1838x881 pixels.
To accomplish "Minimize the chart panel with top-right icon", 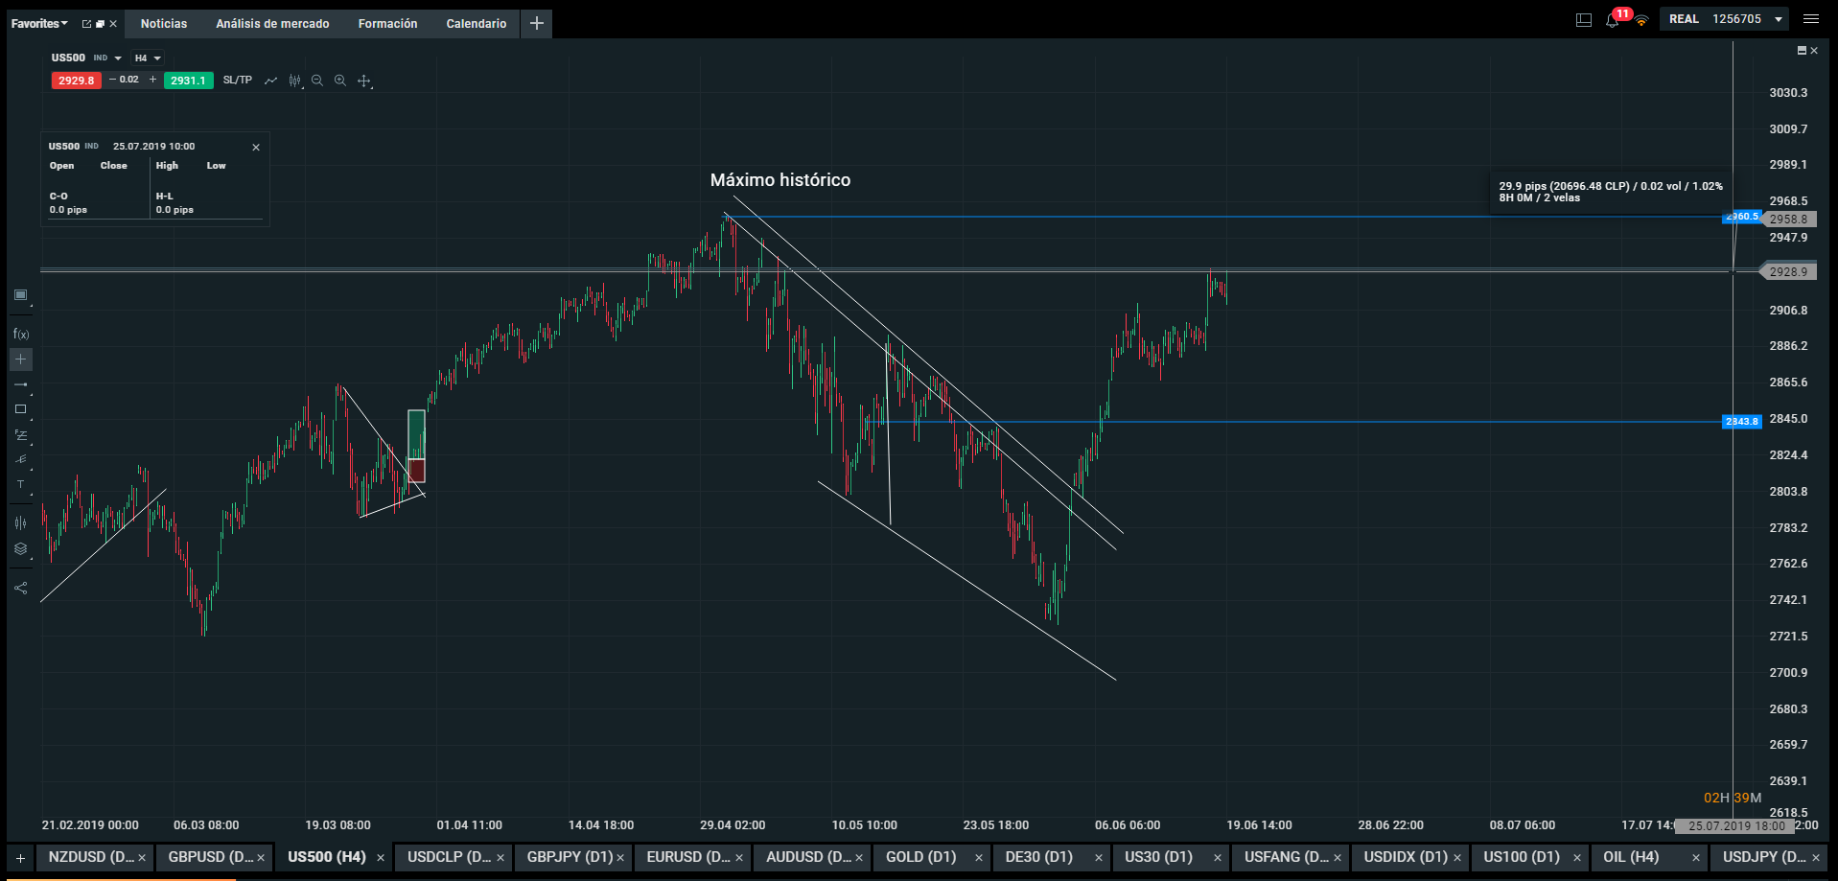I will tap(1802, 51).
